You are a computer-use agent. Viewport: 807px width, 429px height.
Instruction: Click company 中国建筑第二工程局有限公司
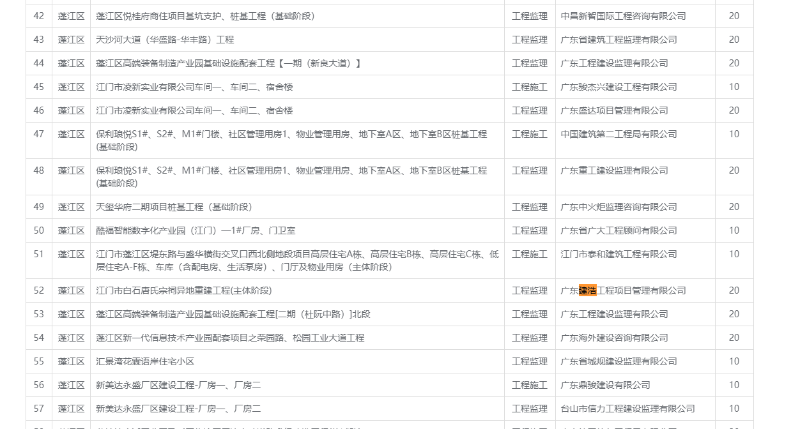(x=619, y=134)
